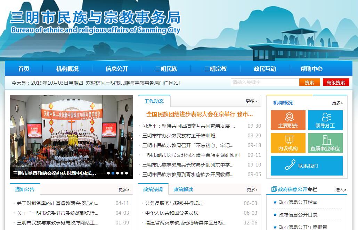
Task: Click star bullet beside 政府信息公开目录
Action: click(275, 215)
